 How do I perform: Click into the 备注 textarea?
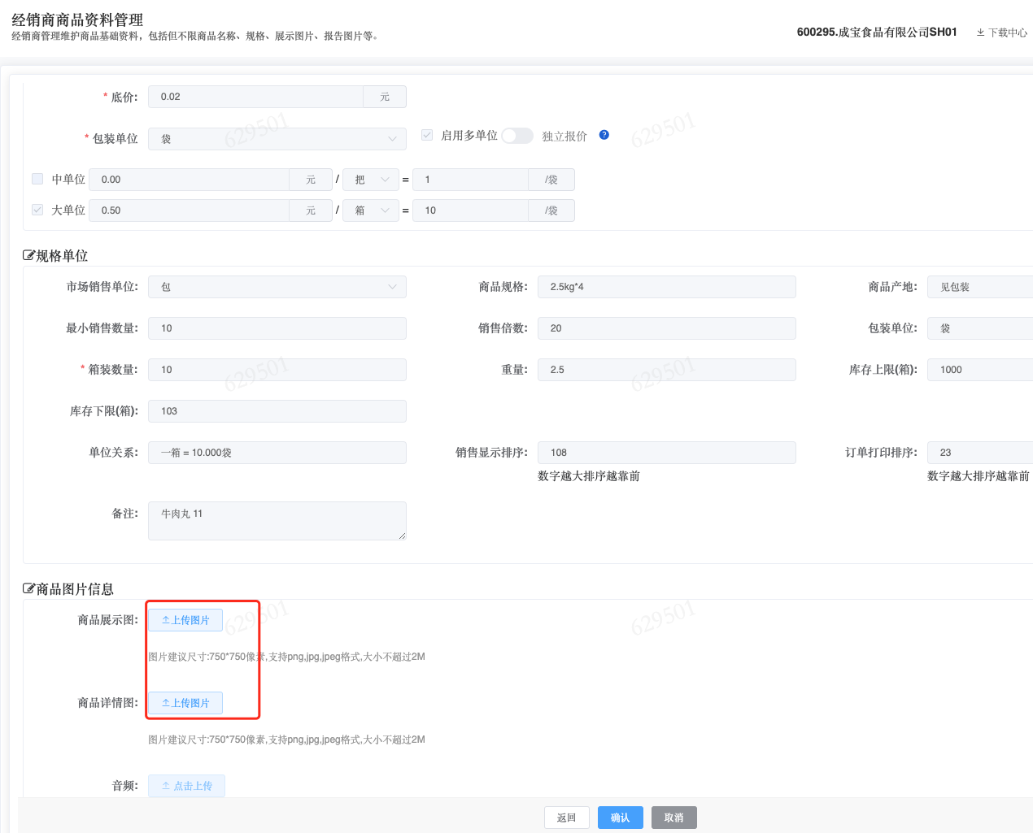(x=277, y=520)
